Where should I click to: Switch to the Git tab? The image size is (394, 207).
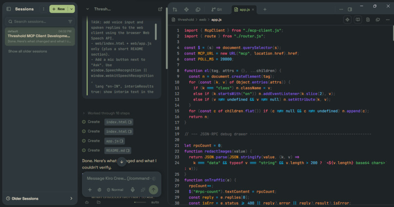pyautogui.click(x=217, y=10)
